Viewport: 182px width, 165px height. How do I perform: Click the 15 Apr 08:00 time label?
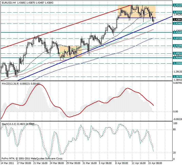click(155, 163)
